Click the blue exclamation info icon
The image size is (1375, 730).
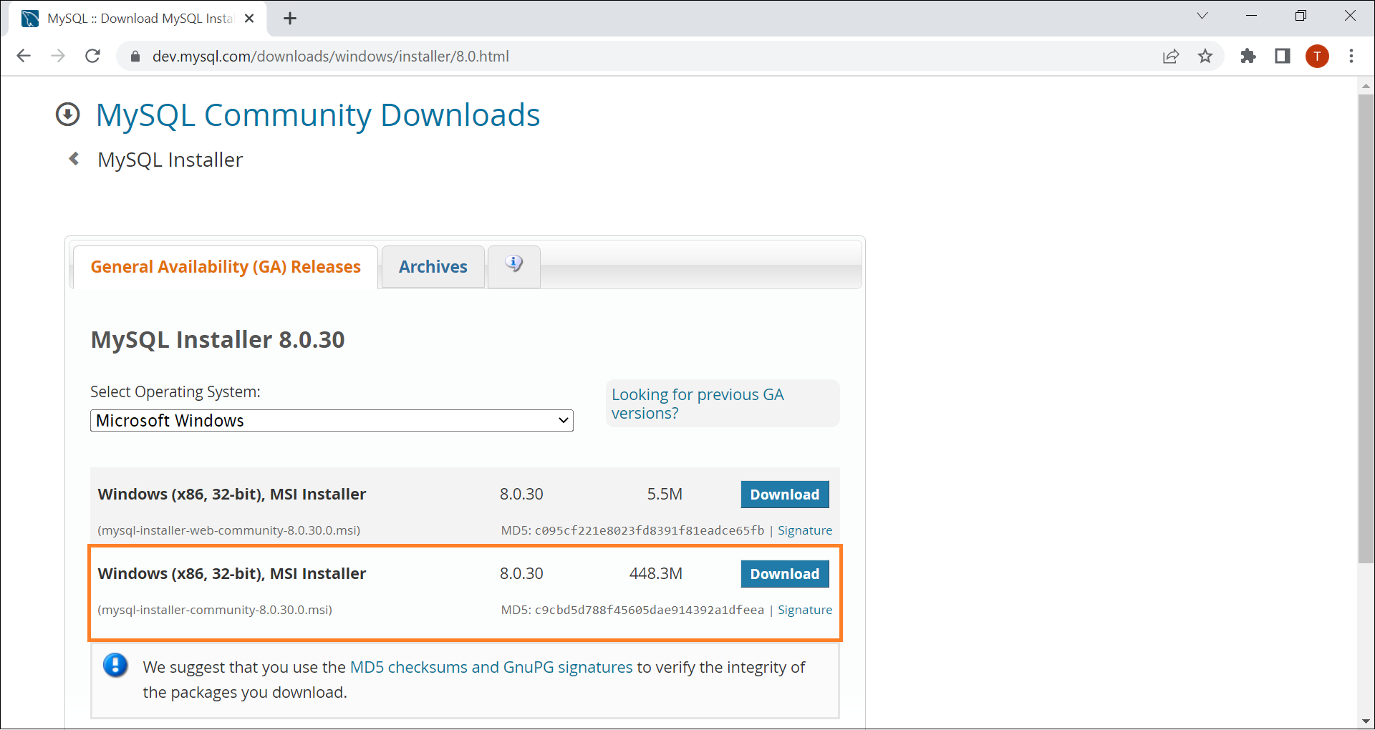(x=115, y=666)
